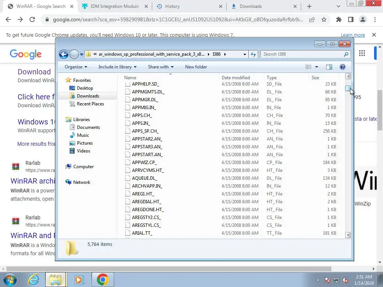Open the Documents library
The height and width of the screenshot is (287, 383).
coord(88,127)
